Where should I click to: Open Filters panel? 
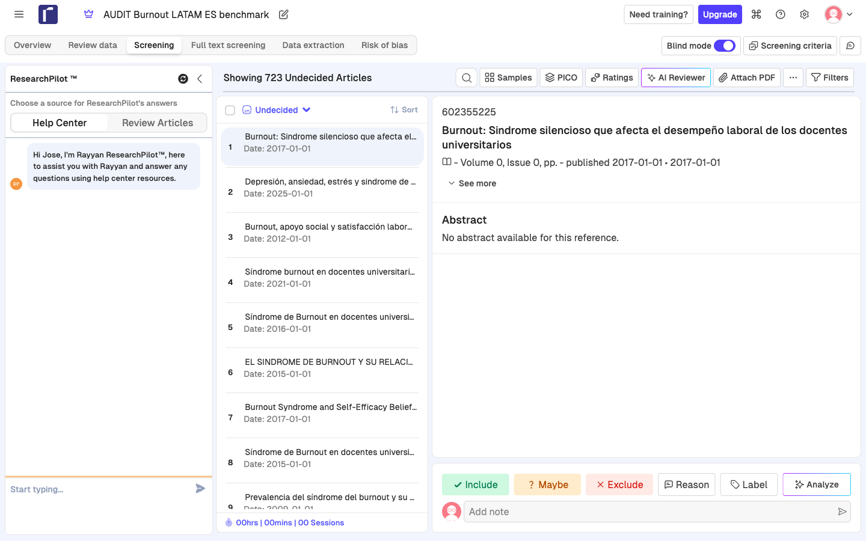(830, 78)
